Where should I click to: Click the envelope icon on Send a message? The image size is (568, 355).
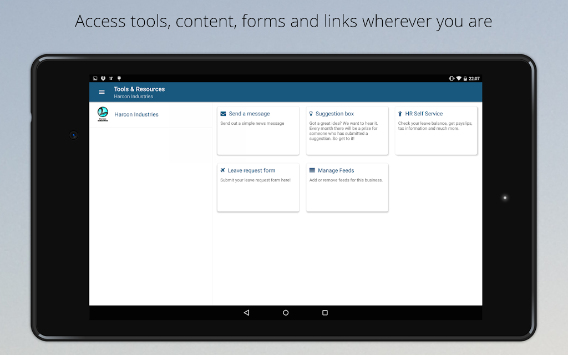point(223,114)
